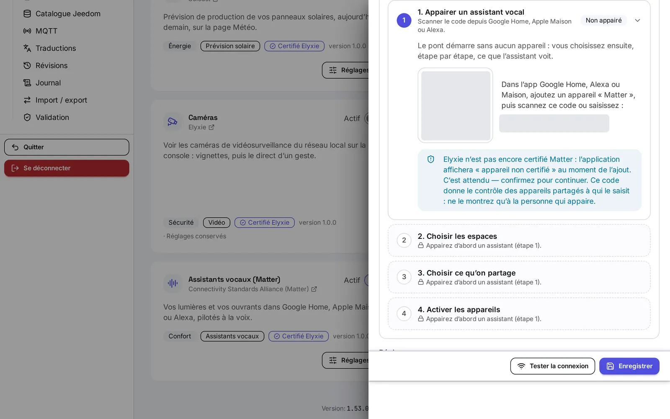670x419 pixels.
Task: Click the Journal log icon
Action: (27, 83)
